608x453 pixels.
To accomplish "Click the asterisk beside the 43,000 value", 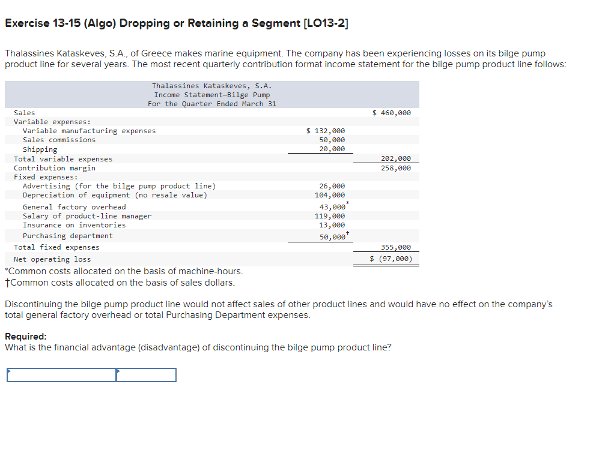I will (346, 204).
